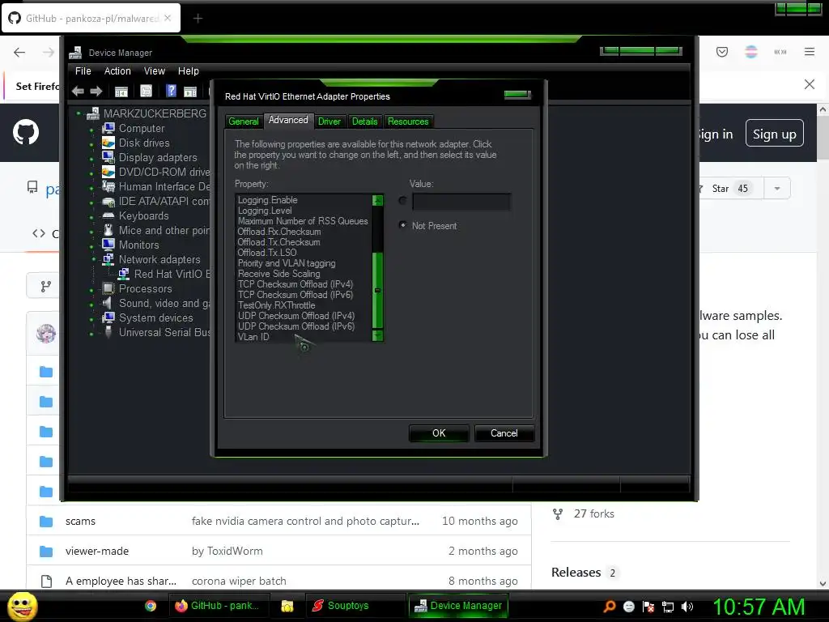
Task: Click the 27 forks link
Action: [x=593, y=513]
